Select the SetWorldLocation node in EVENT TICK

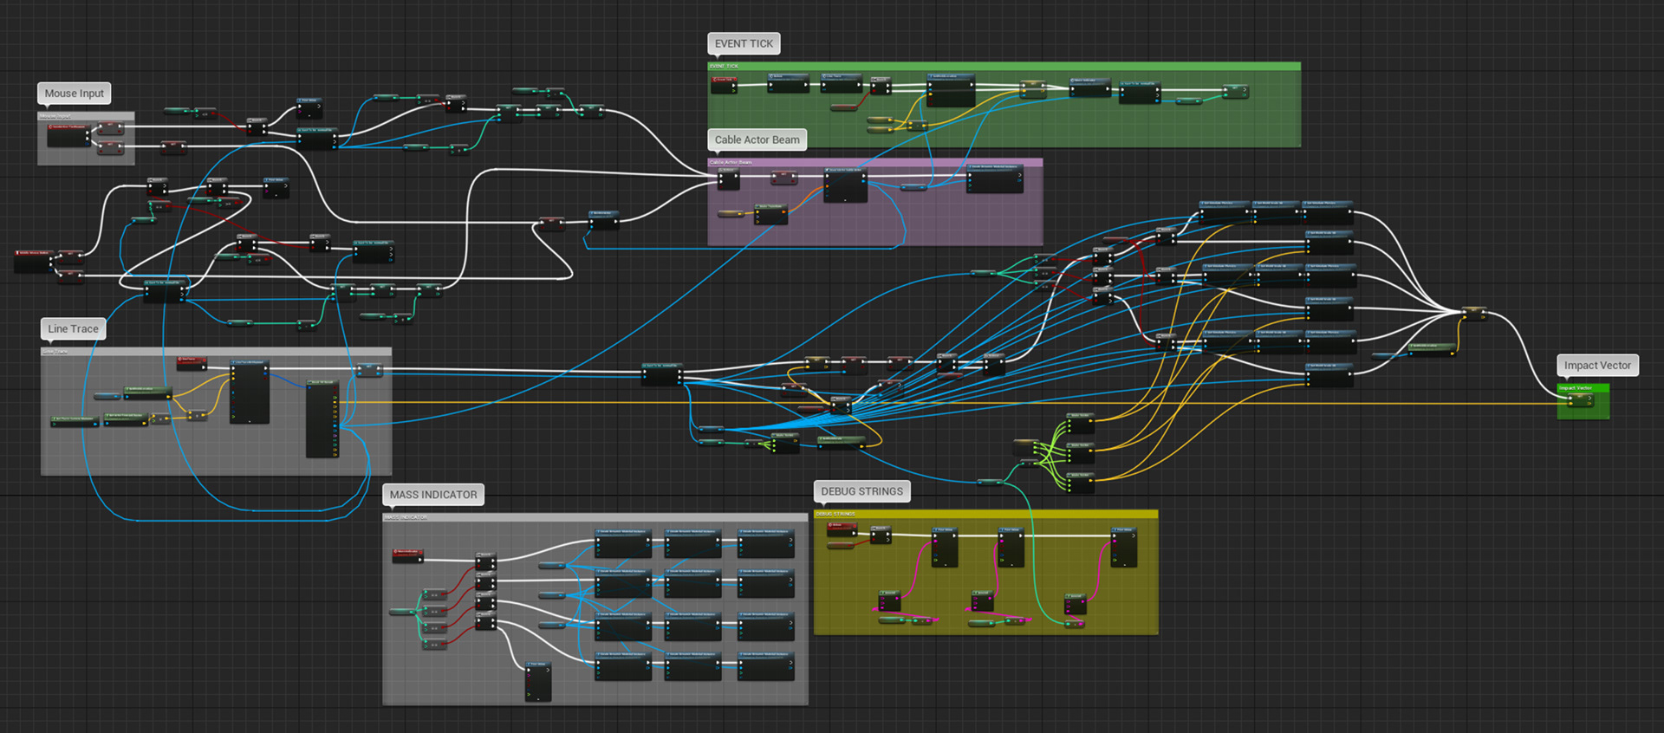click(951, 90)
